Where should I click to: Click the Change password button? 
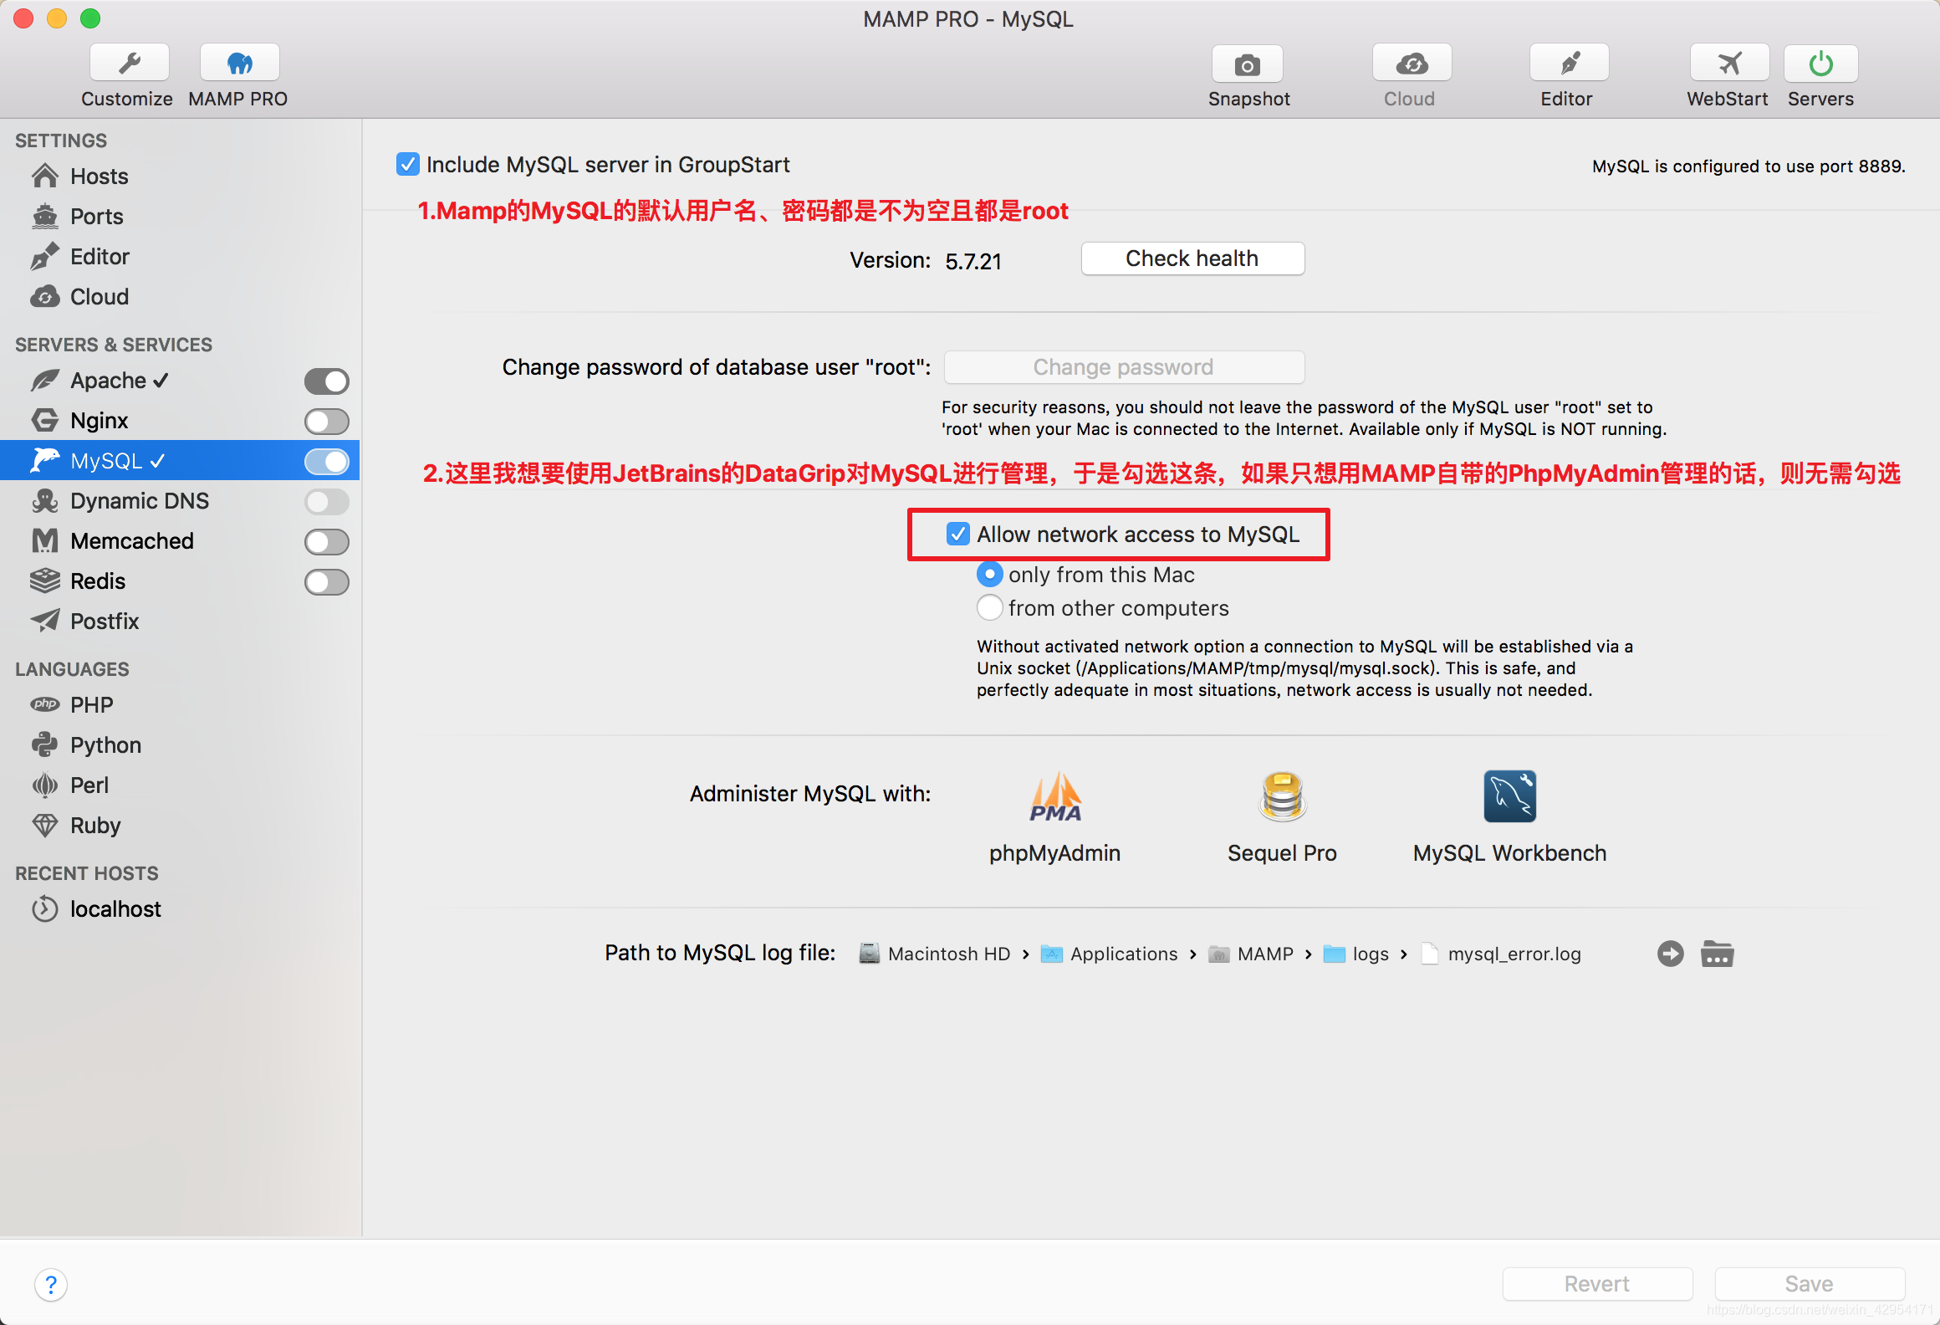[1124, 367]
